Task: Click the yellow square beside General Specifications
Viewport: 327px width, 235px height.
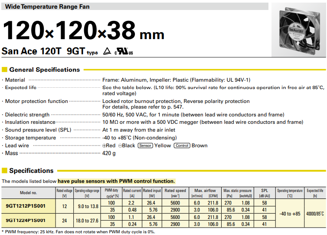Action: point(4,70)
